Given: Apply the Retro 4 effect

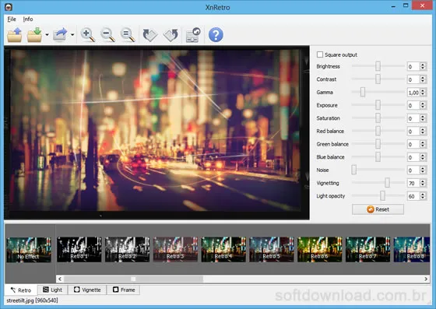Looking at the screenshot, I should point(223,250).
